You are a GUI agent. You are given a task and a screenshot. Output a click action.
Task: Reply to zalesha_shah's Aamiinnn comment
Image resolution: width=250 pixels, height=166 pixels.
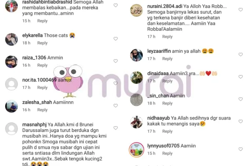tap(42, 110)
